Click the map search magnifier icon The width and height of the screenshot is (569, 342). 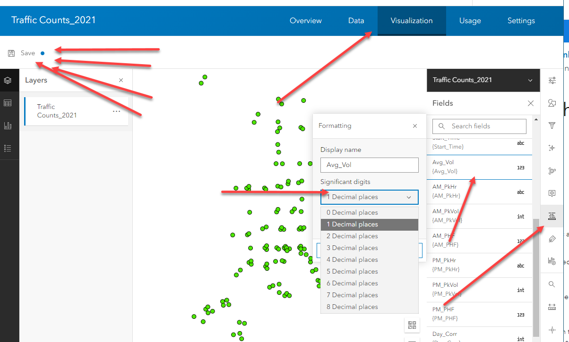552,284
